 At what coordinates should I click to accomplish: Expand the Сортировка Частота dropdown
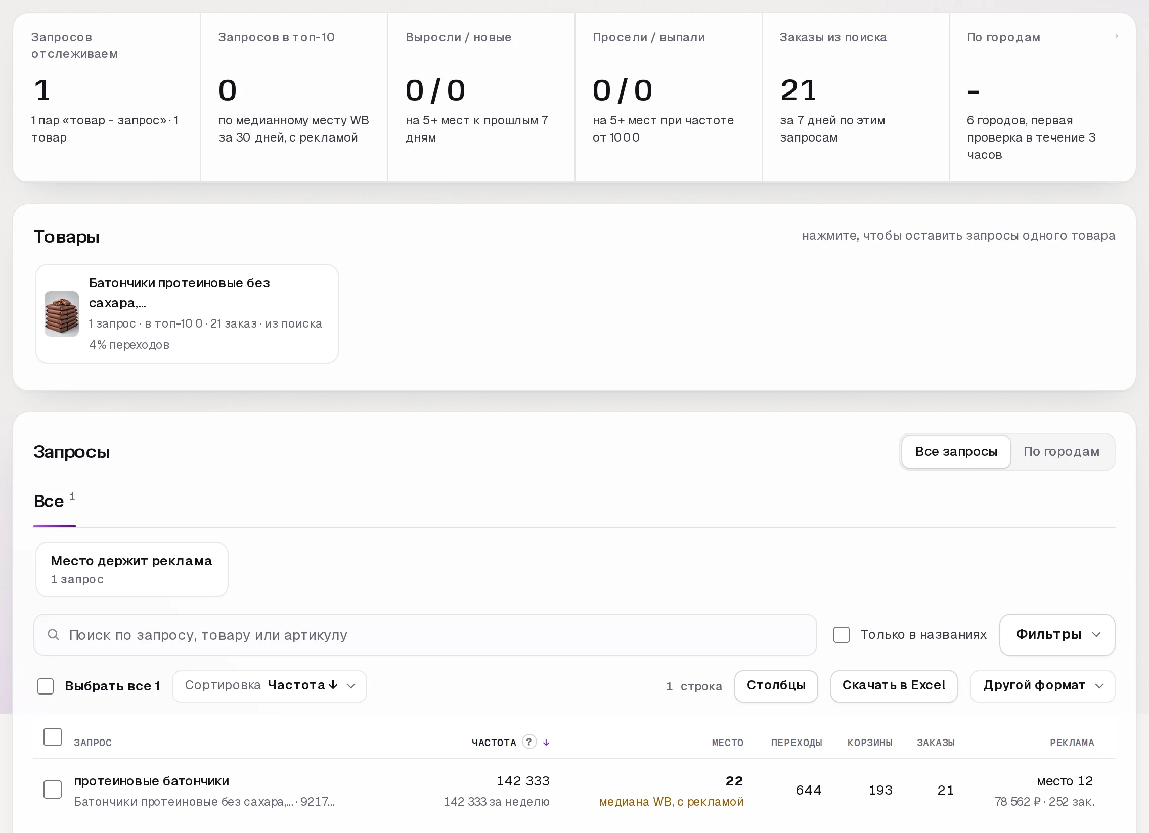point(270,686)
